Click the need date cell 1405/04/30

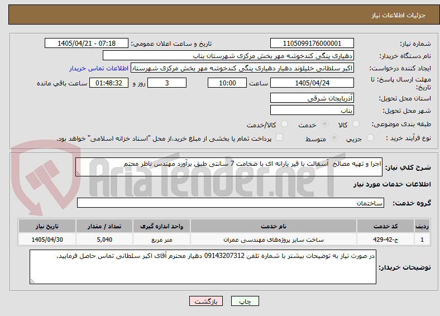(47, 240)
